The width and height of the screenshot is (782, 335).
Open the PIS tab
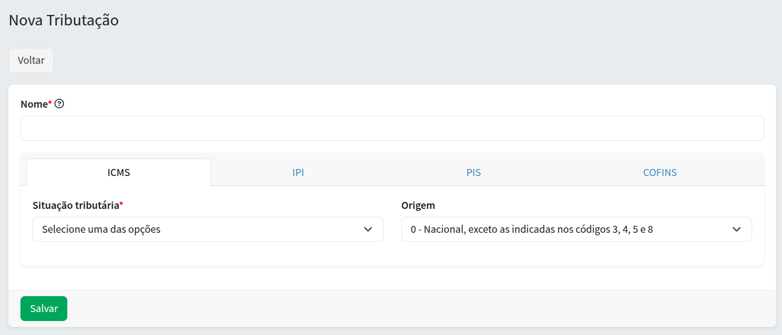(473, 172)
